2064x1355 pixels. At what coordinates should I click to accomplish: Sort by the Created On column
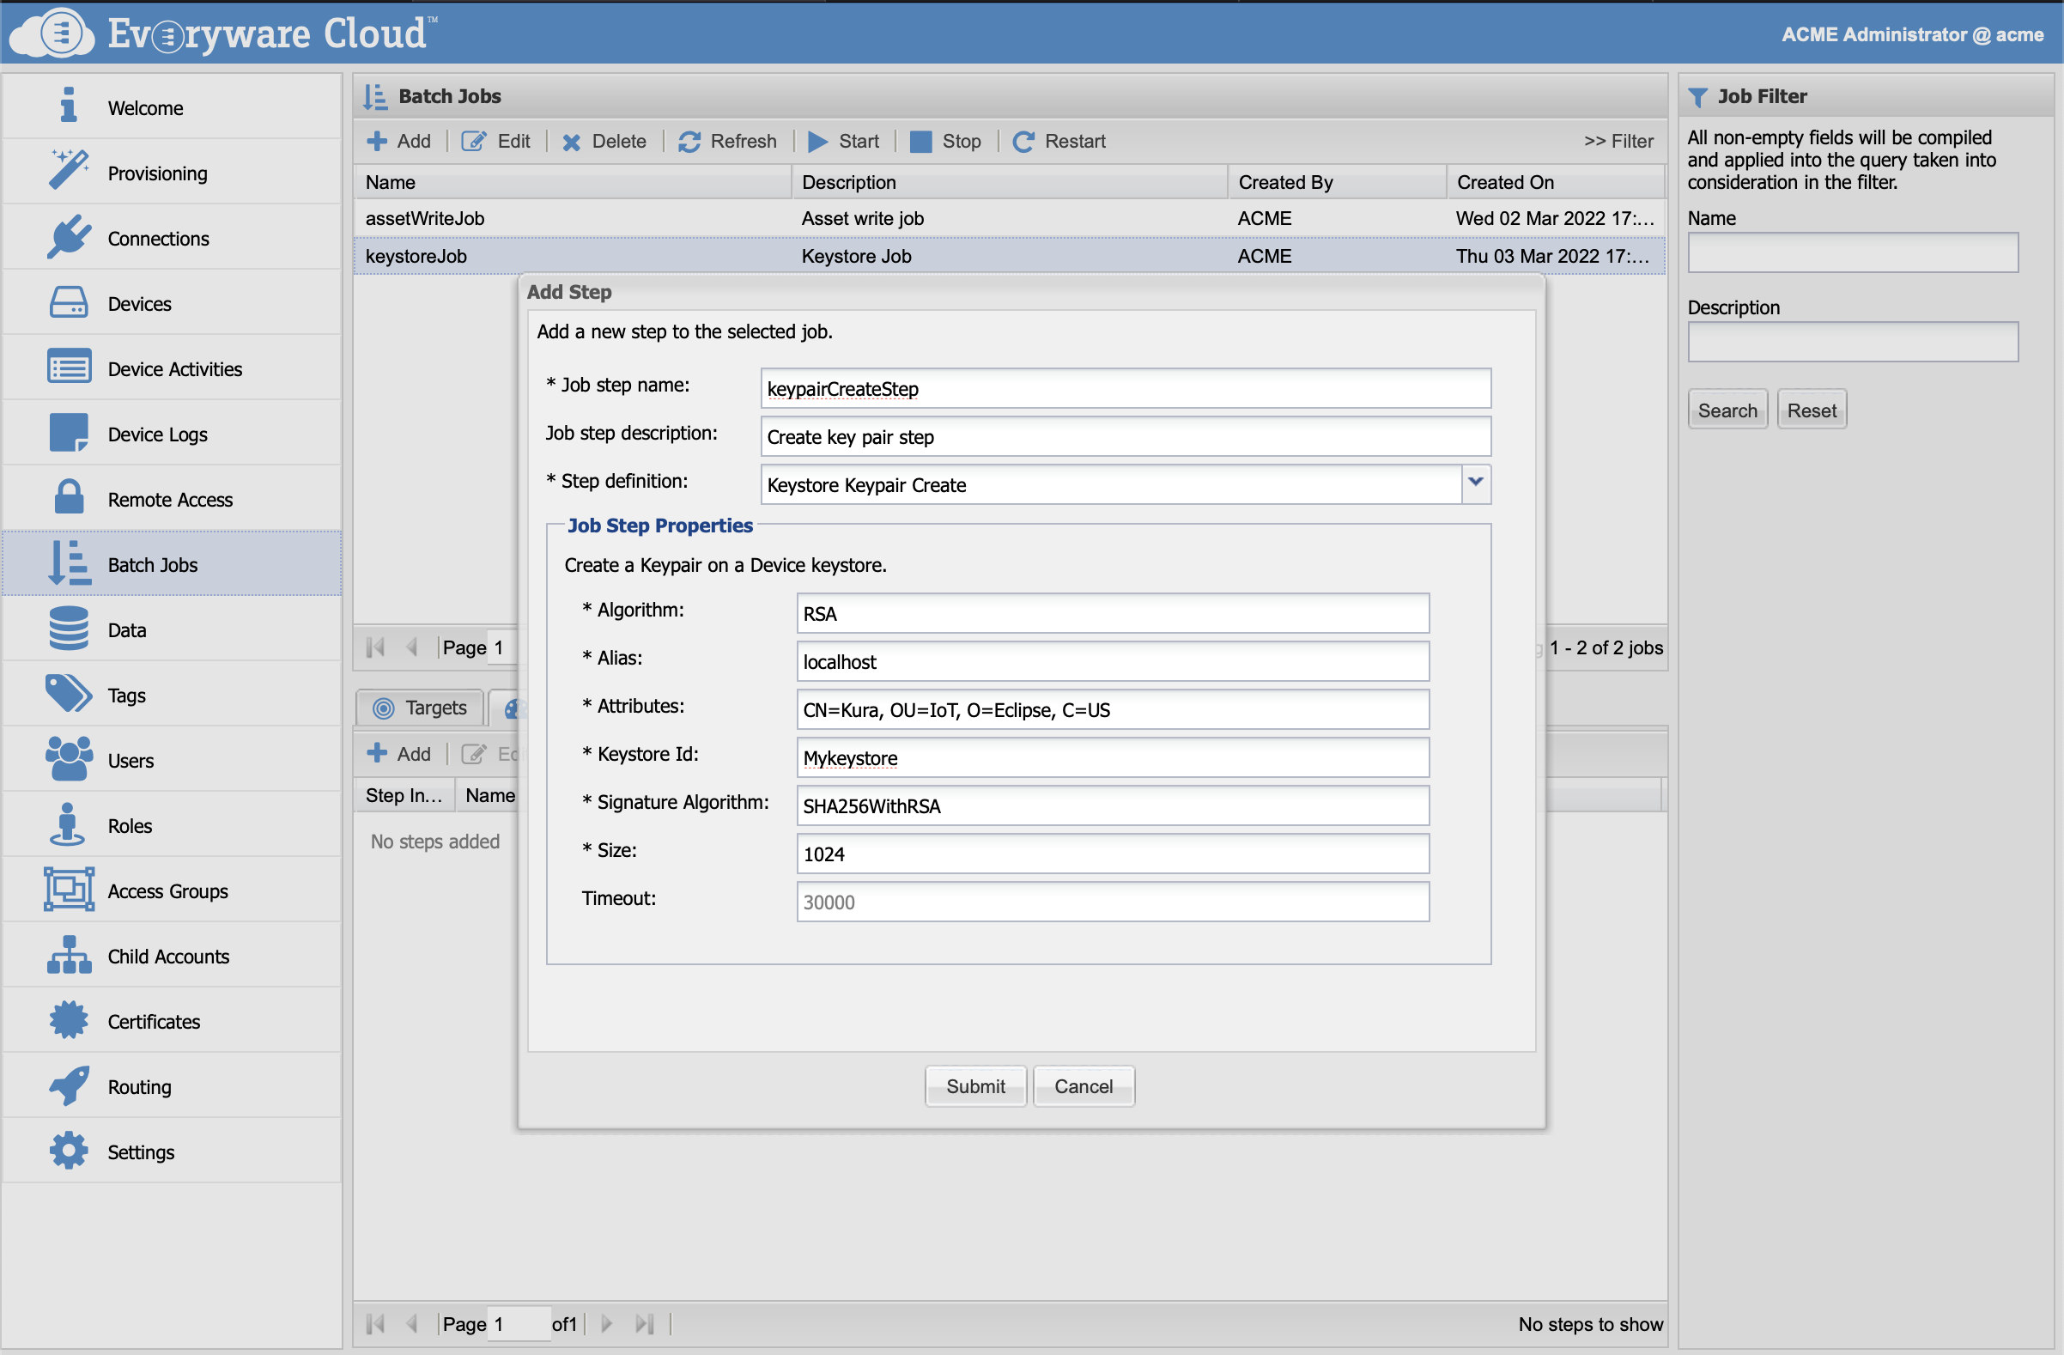[1556, 182]
